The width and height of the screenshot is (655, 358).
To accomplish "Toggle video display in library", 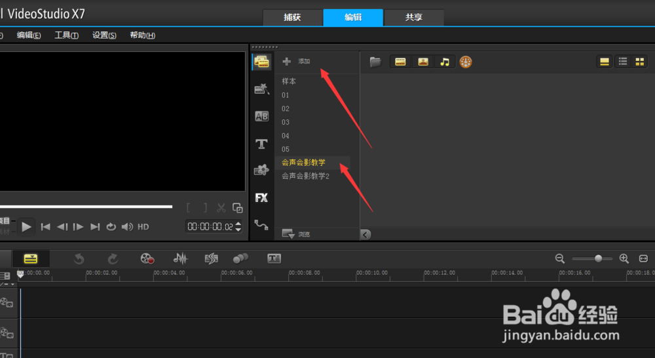I will [x=400, y=62].
